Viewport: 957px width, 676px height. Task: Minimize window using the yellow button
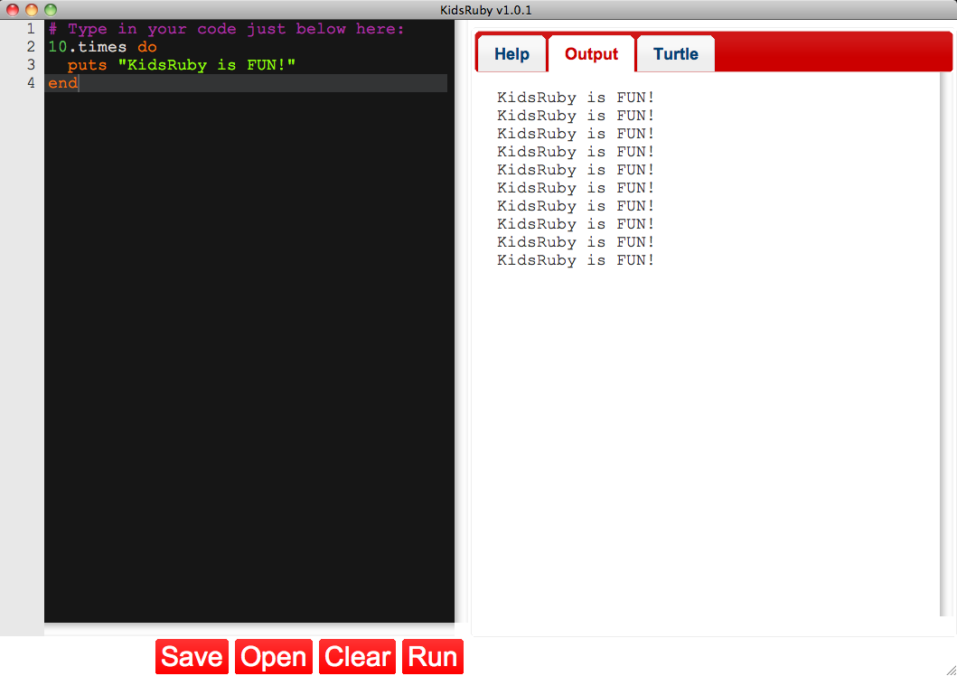(x=31, y=10)
